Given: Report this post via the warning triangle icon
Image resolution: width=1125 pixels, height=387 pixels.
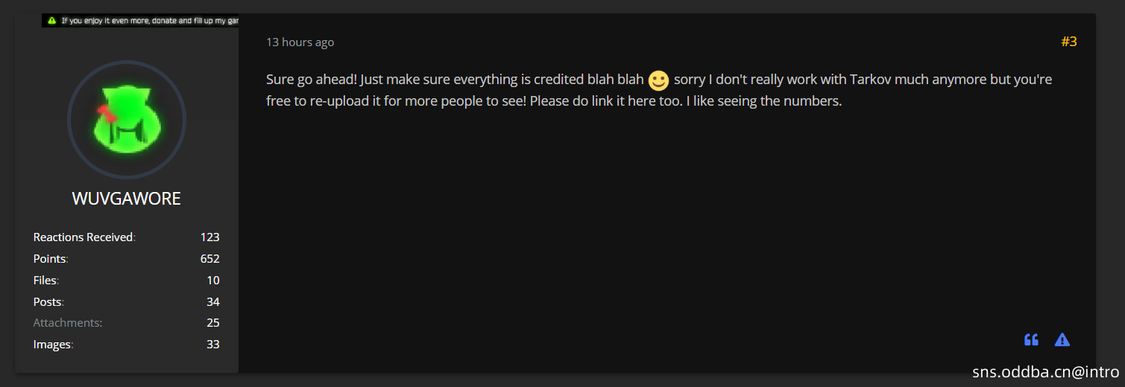Looking at the screenshot, I should tap(1062, 340).
